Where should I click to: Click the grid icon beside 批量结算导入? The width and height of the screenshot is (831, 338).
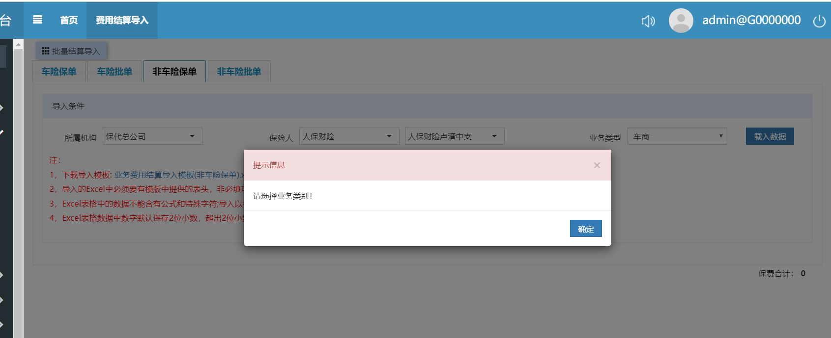[x=46, y=51]
